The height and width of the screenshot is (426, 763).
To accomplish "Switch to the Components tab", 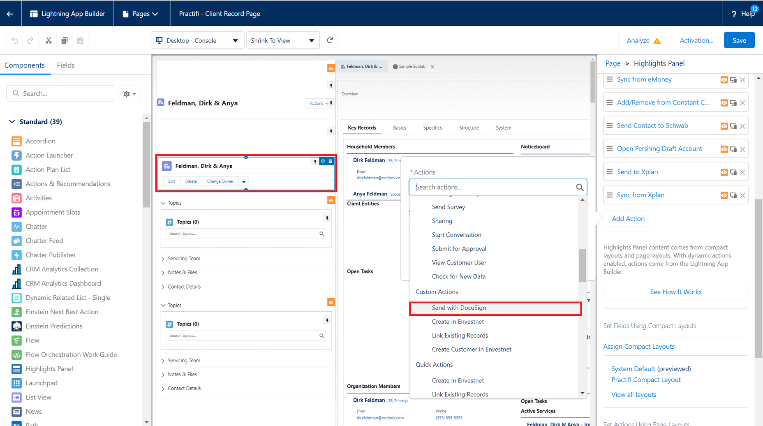I will click(25, 65).
